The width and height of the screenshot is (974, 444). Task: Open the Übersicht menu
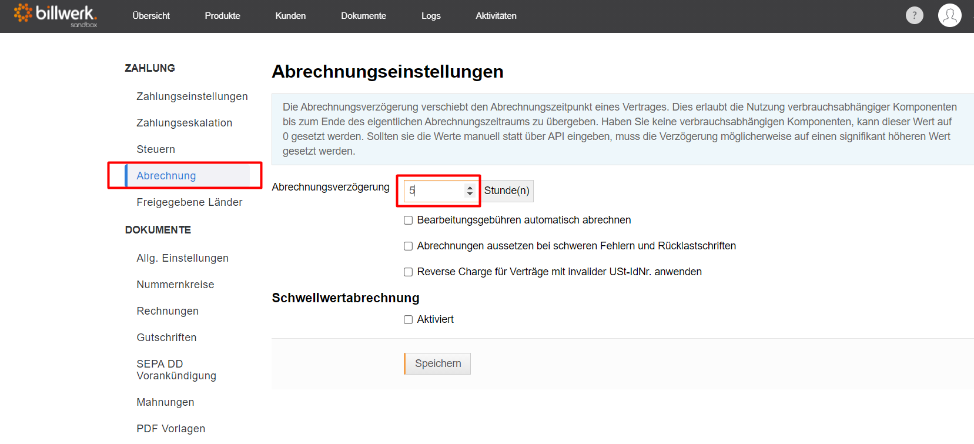pyautogui.click(x=151, y=16)
